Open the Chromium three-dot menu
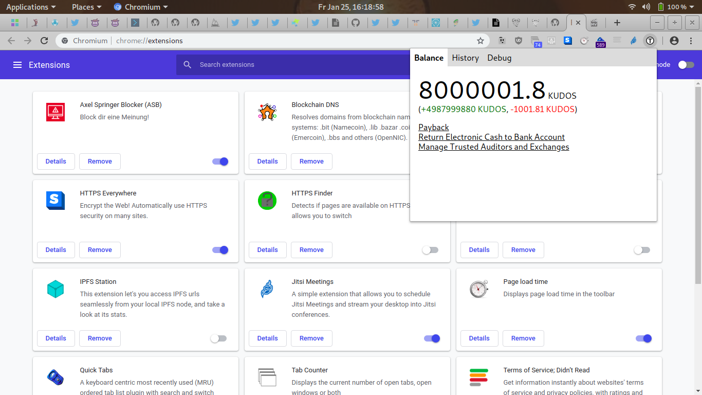The image size is (702, 395). pos(691,41)
